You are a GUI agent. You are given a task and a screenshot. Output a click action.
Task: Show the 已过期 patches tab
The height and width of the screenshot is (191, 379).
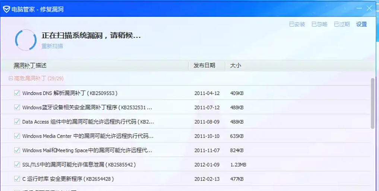(x=341, y=24)
